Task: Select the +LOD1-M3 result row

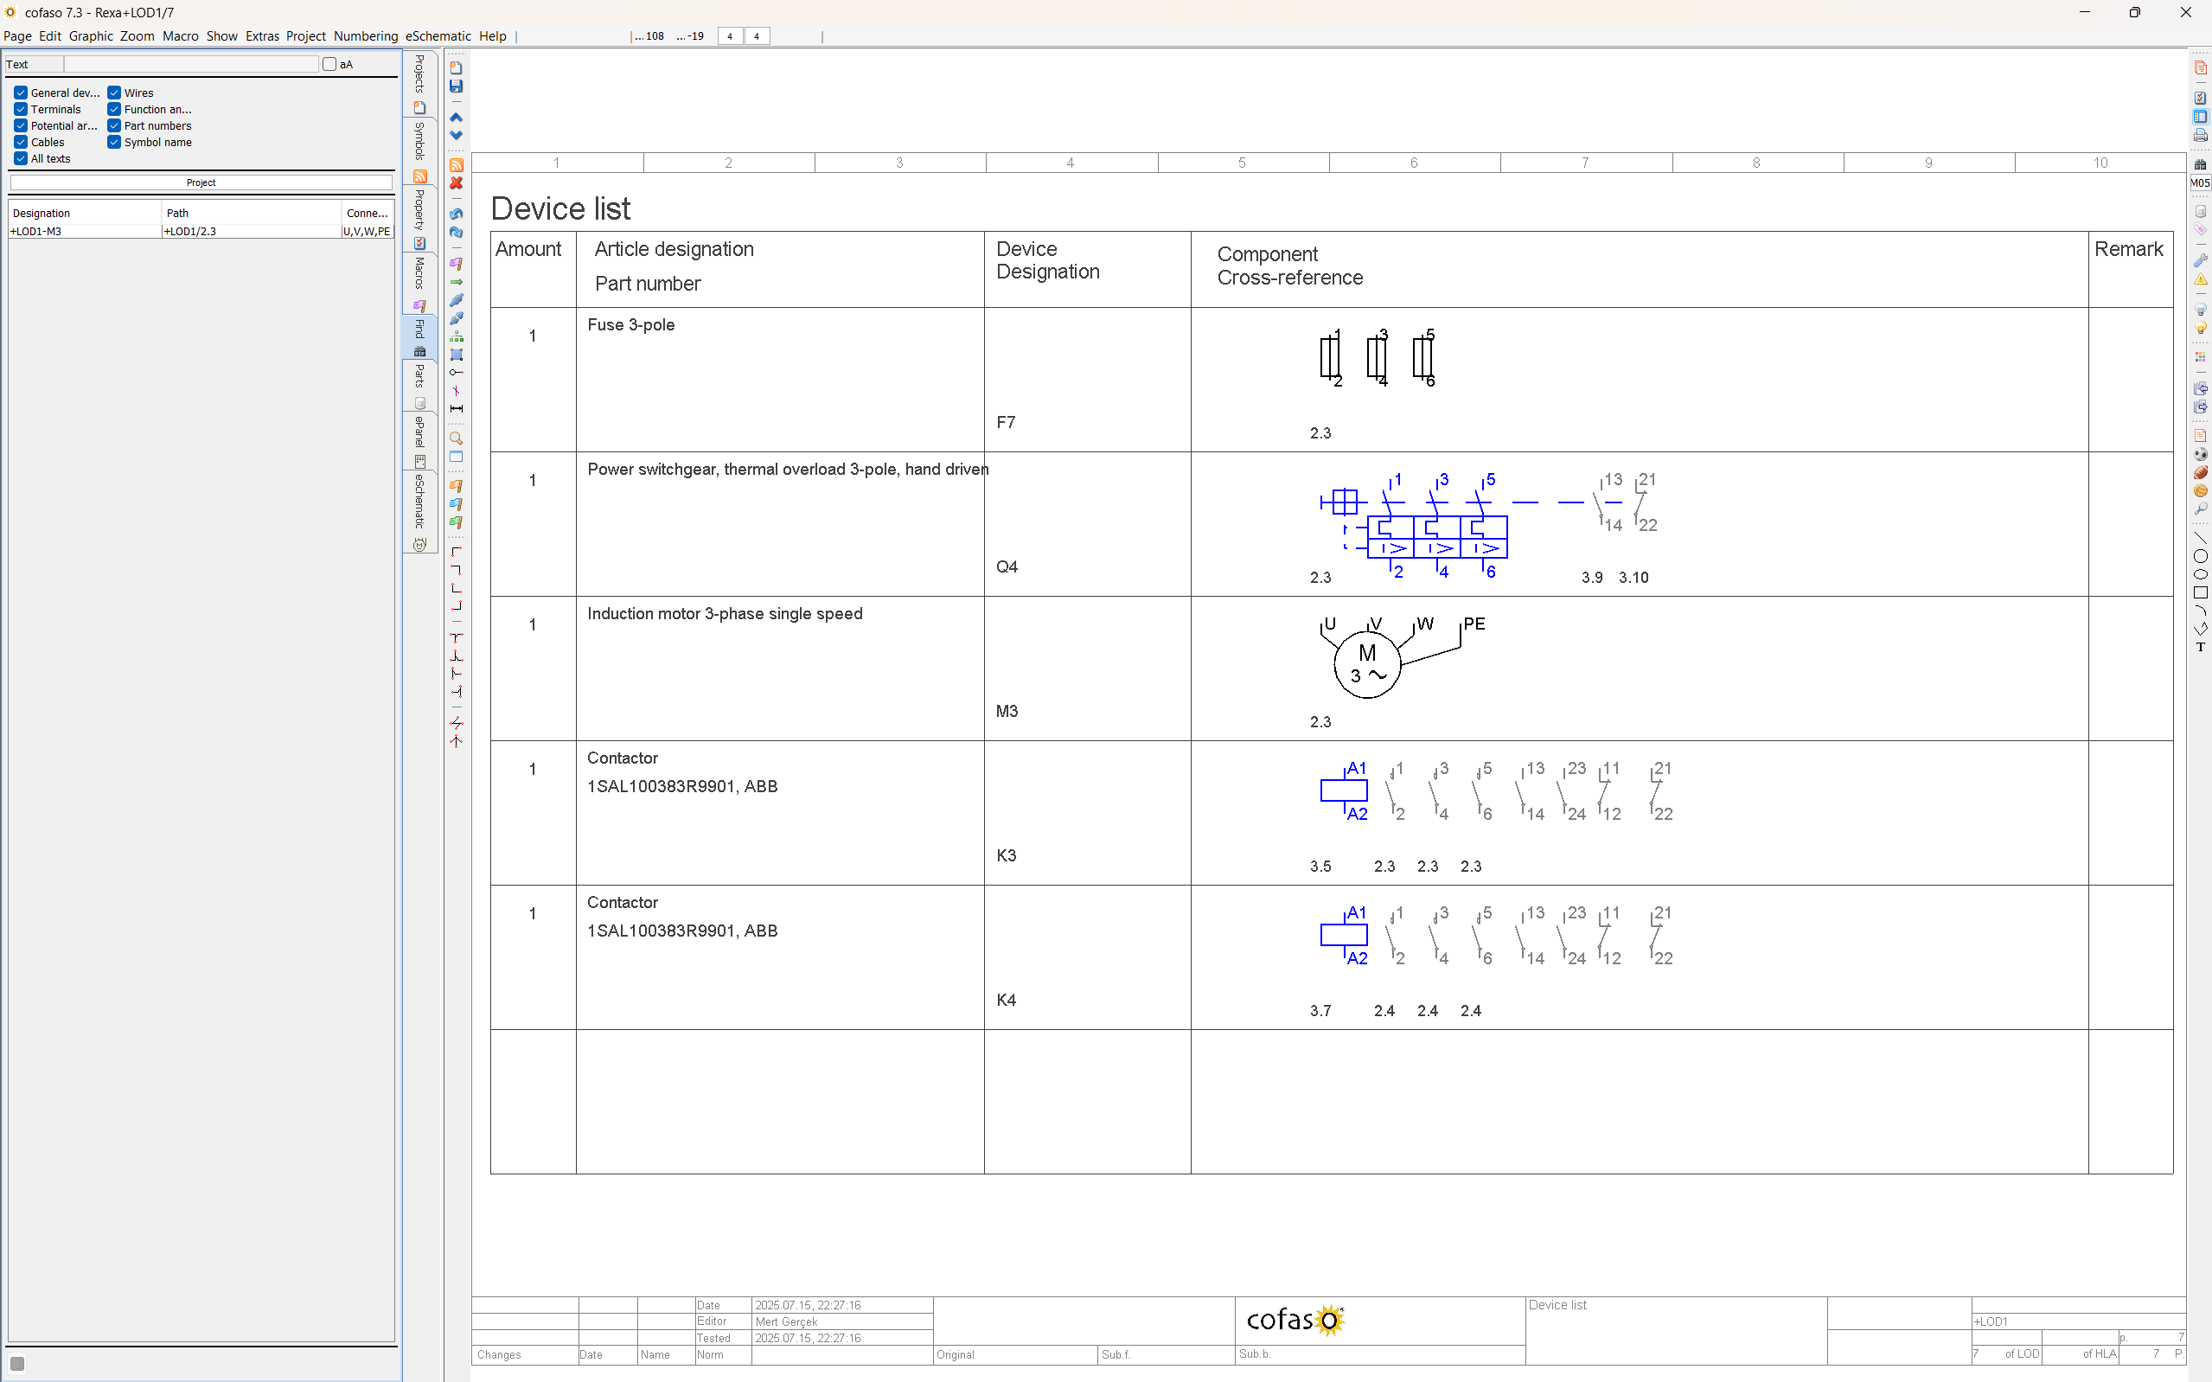Action: (x=84, y=231)
